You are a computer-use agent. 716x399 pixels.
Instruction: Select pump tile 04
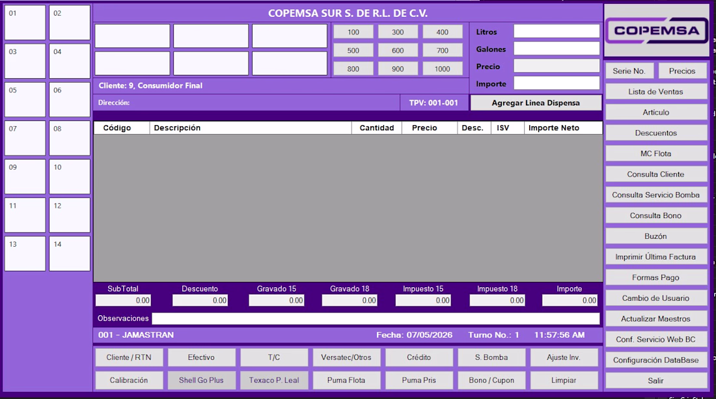pos(70,61)
